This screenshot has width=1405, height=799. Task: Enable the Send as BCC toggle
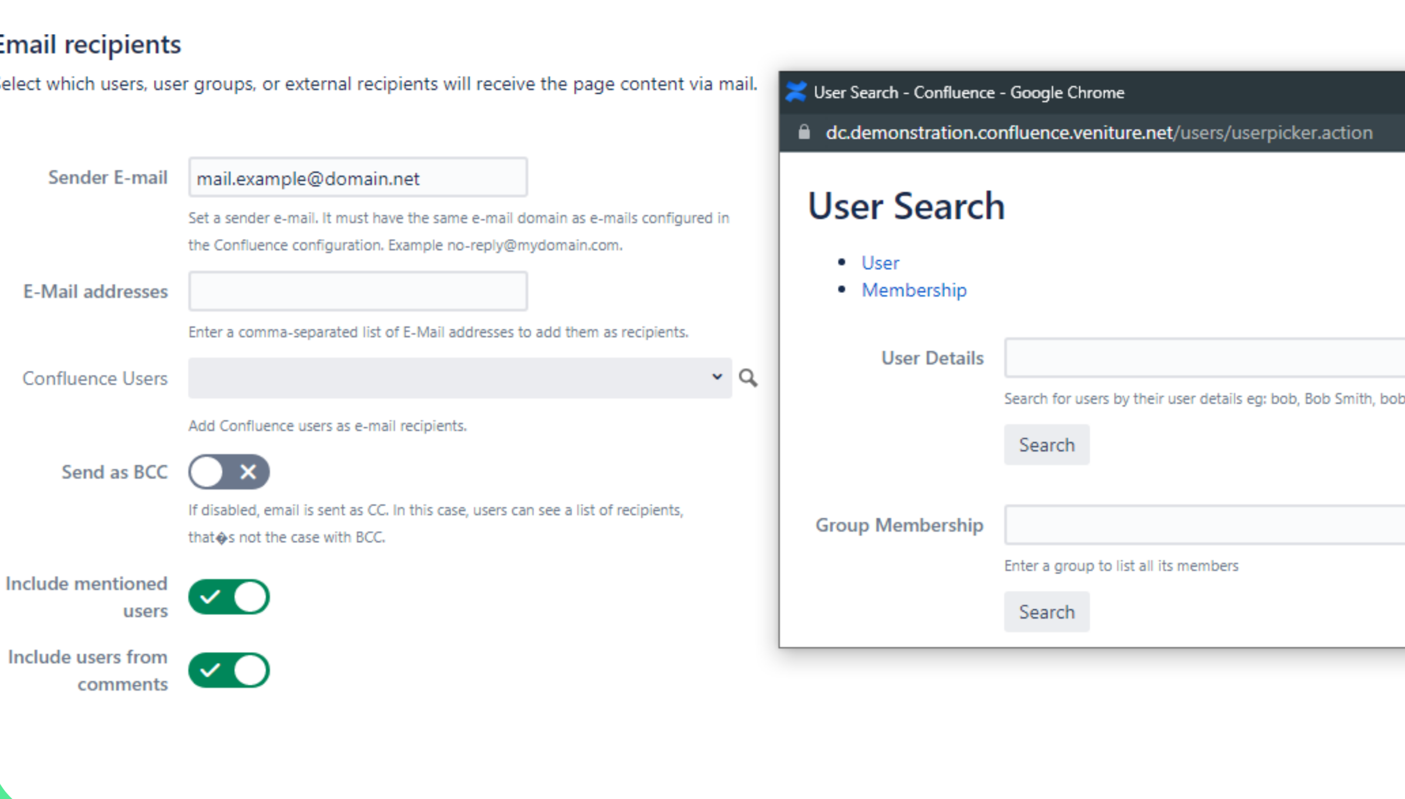pos(229,471)
